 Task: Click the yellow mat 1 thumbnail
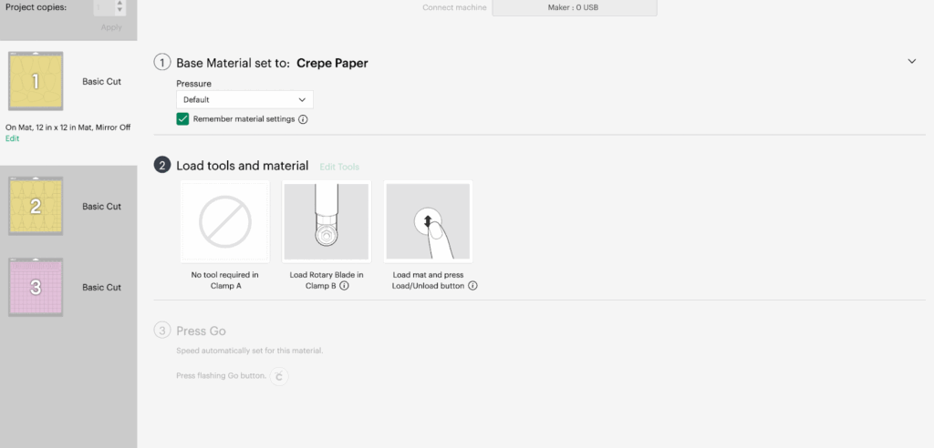pyautogui.click(x=36, y=82)
